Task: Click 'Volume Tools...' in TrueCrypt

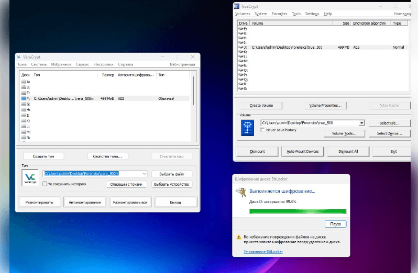Action: coord(344,133)
